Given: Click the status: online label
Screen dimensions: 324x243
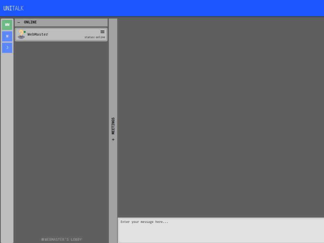Looking at the screenshot, I should (95, 37).
